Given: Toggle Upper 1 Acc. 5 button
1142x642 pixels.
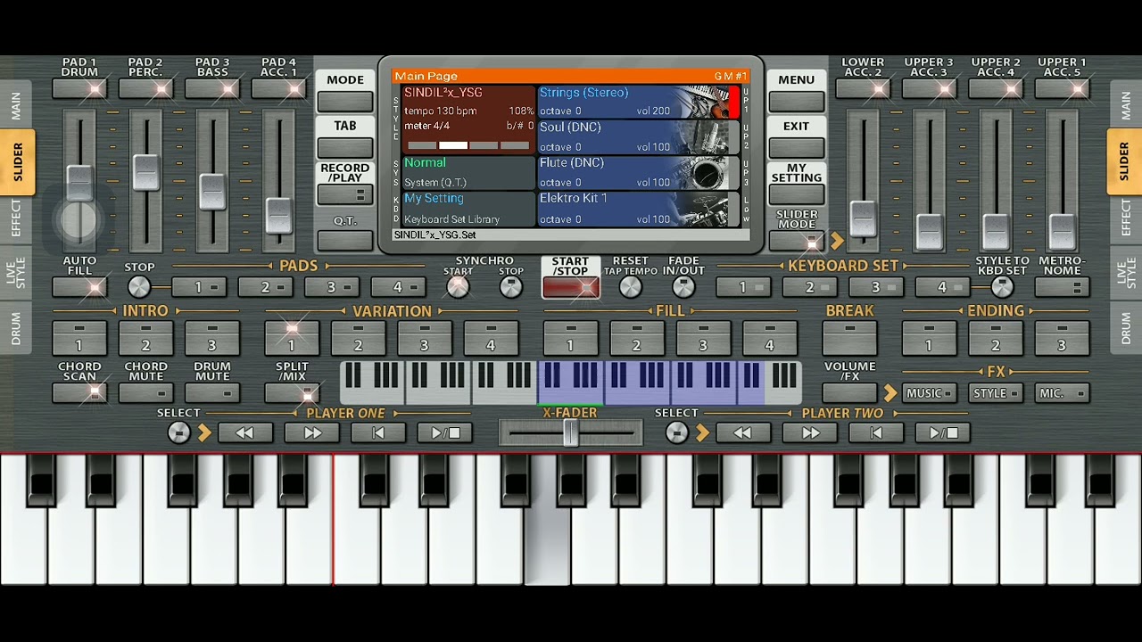Looking at the screenshot, I should [1062, 88].
